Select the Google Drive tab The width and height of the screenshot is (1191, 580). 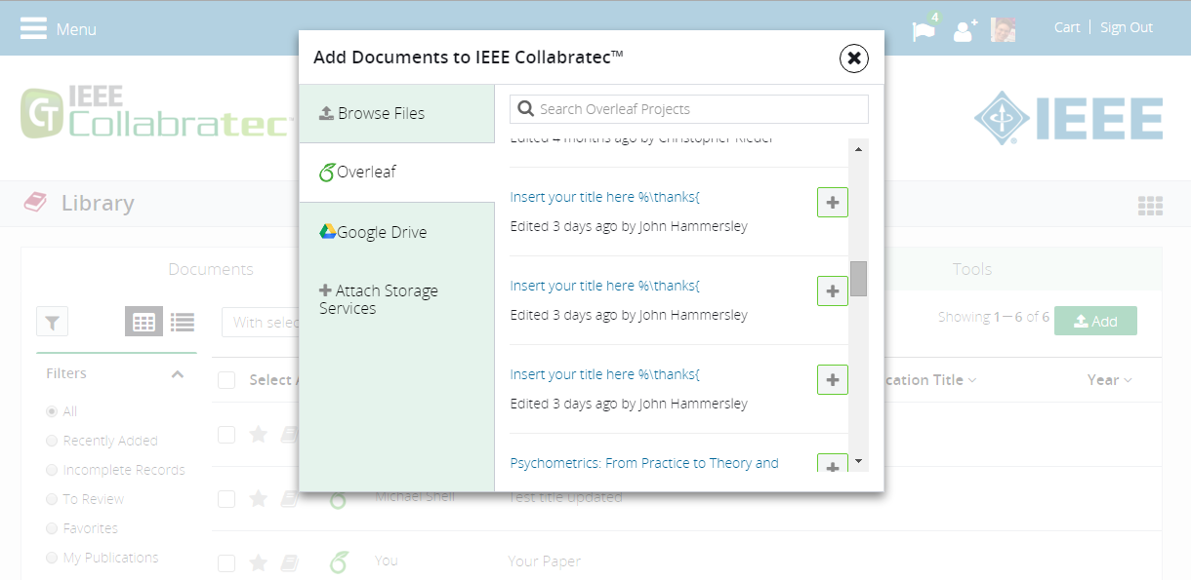pyautogui.click(x=381, y=232)
